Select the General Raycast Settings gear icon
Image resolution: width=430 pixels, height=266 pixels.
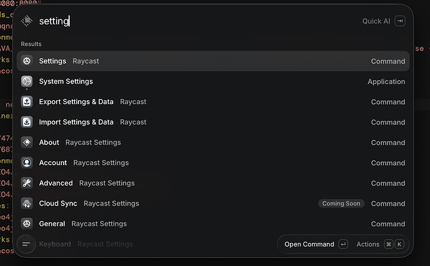point(27,224)
